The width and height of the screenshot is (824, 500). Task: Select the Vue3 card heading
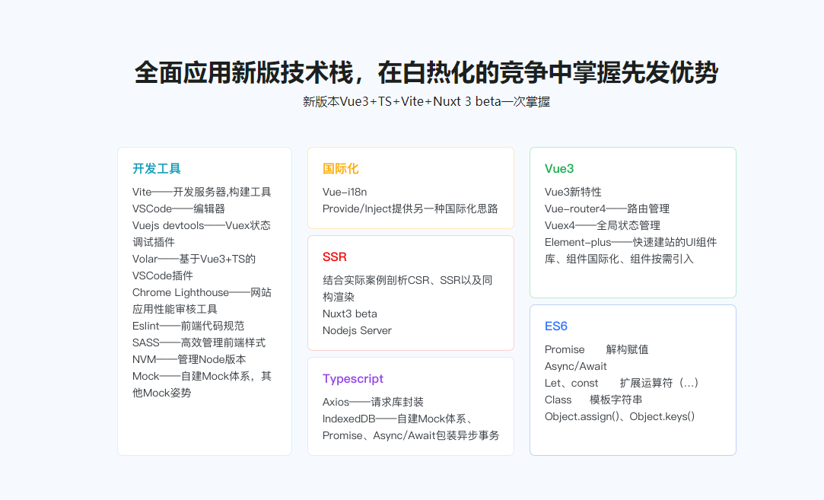coord(560,168)
